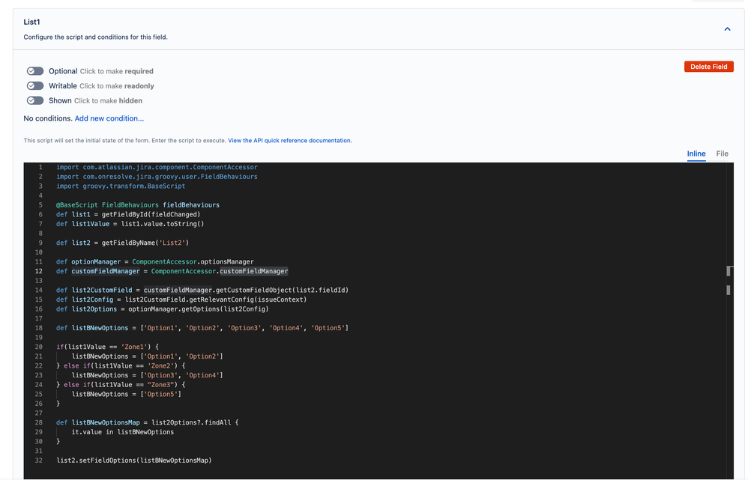Click the list2.setFieldOptions call at line 32
Image resolution: width=748 pixels, height=480 pixels.
[135, 460]
